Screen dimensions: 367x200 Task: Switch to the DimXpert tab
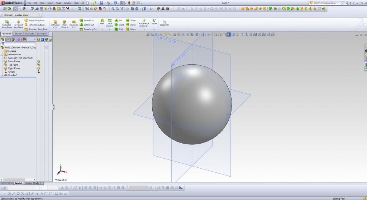[42, 34]
